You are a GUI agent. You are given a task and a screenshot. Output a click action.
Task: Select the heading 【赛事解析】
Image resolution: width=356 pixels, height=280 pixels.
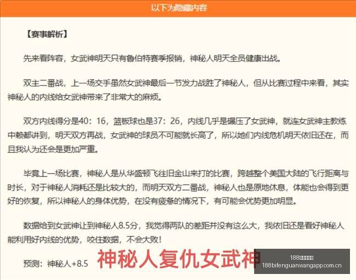click(x=47, y=35)
